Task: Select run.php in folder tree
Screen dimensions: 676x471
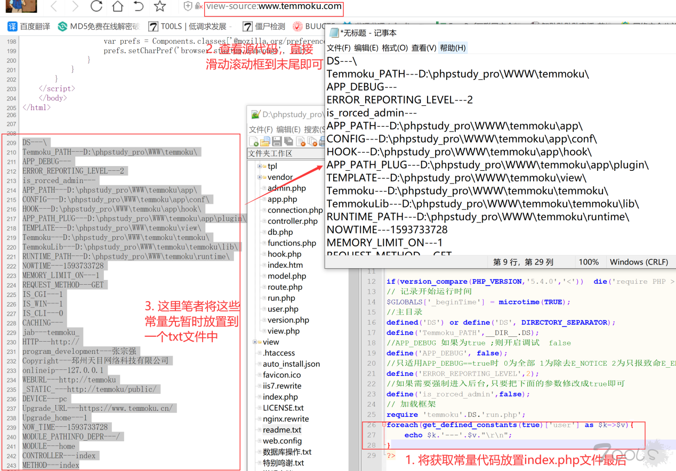Action: [281, 298]
